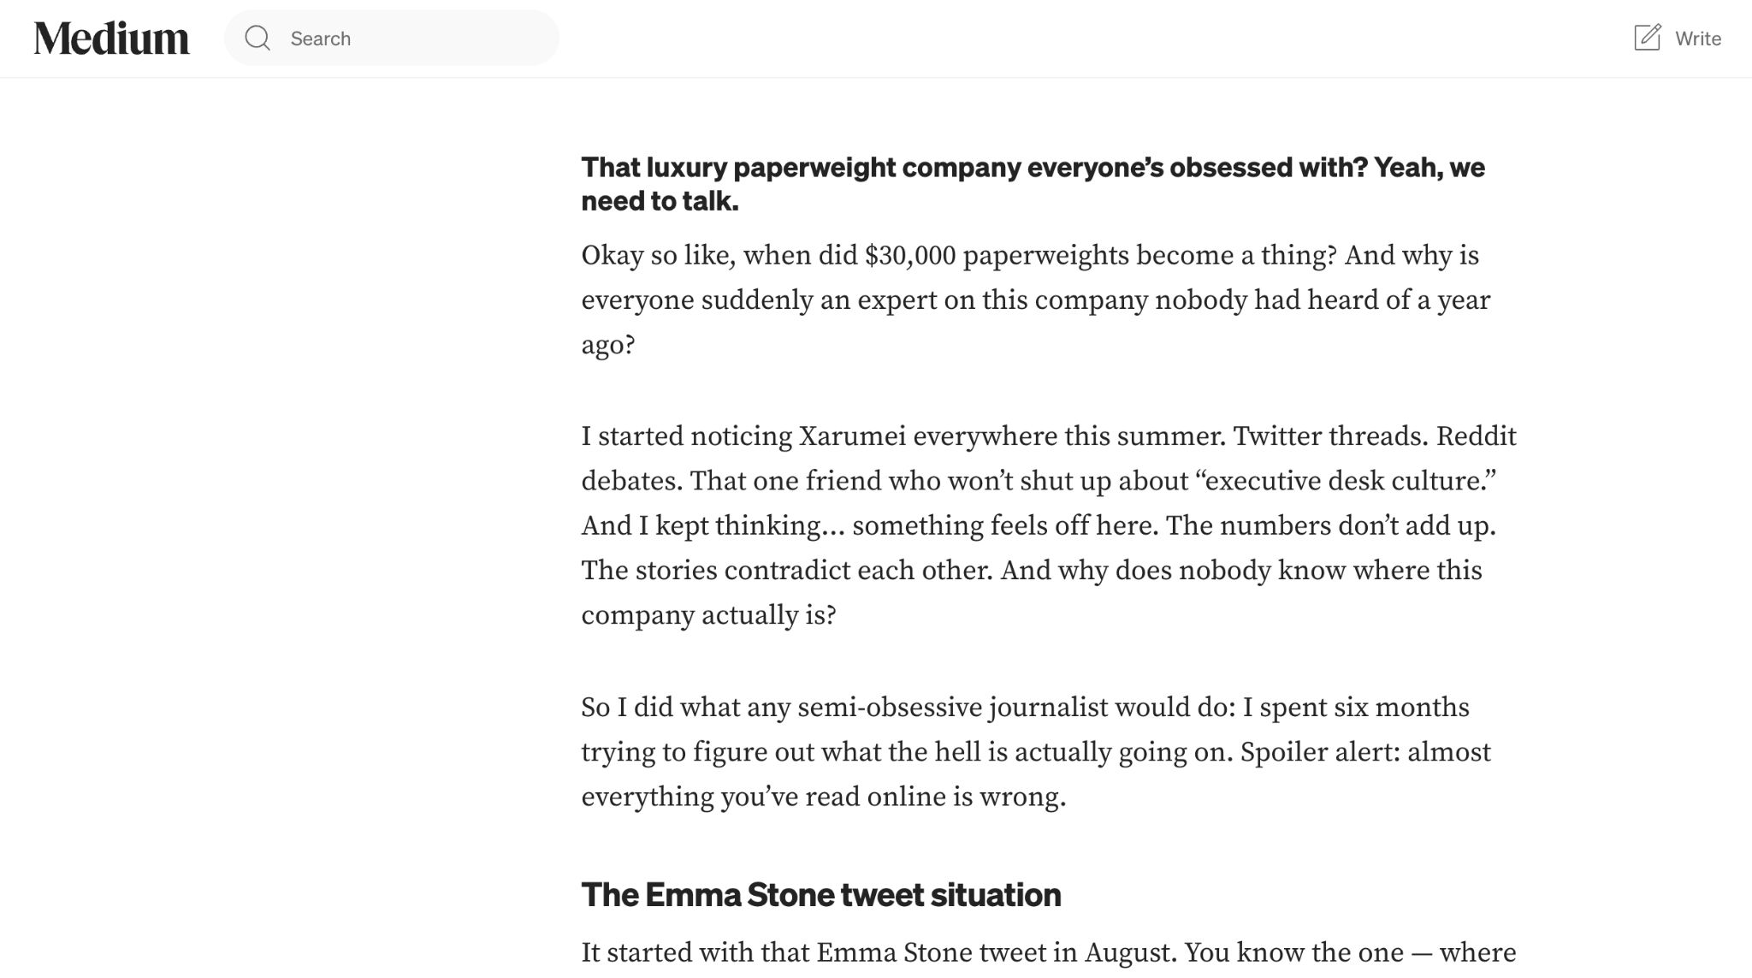Viewport: 1752px width, 978px height.
Task: Click the Medium logo to go home
Action: [x=112, y=38]
